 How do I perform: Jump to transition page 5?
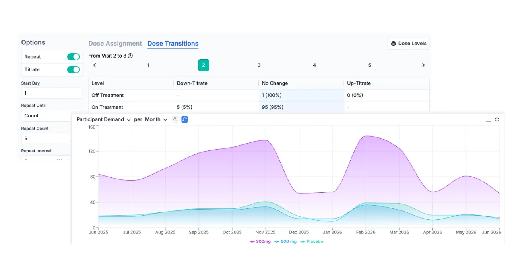click(x=370, y=65)
